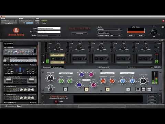Click the buffer meter Clear button
The height and width of the screenshot is (124, 165).
click(131, 35)
